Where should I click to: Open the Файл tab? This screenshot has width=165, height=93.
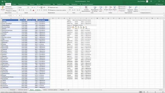coord(3,4)
